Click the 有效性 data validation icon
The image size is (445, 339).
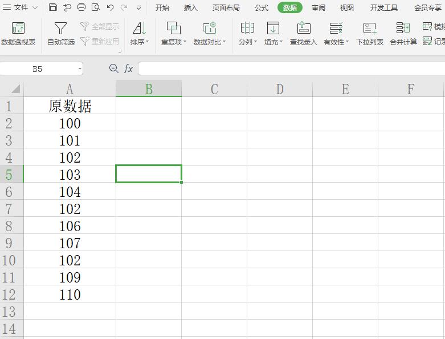(336, 28)
